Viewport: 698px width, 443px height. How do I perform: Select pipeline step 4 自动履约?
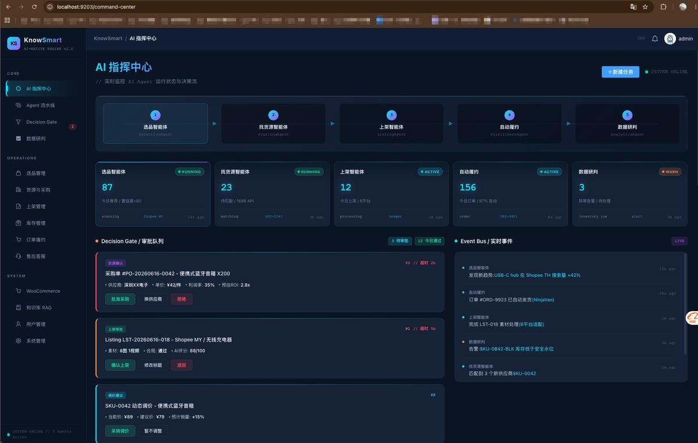coord(510,123)
